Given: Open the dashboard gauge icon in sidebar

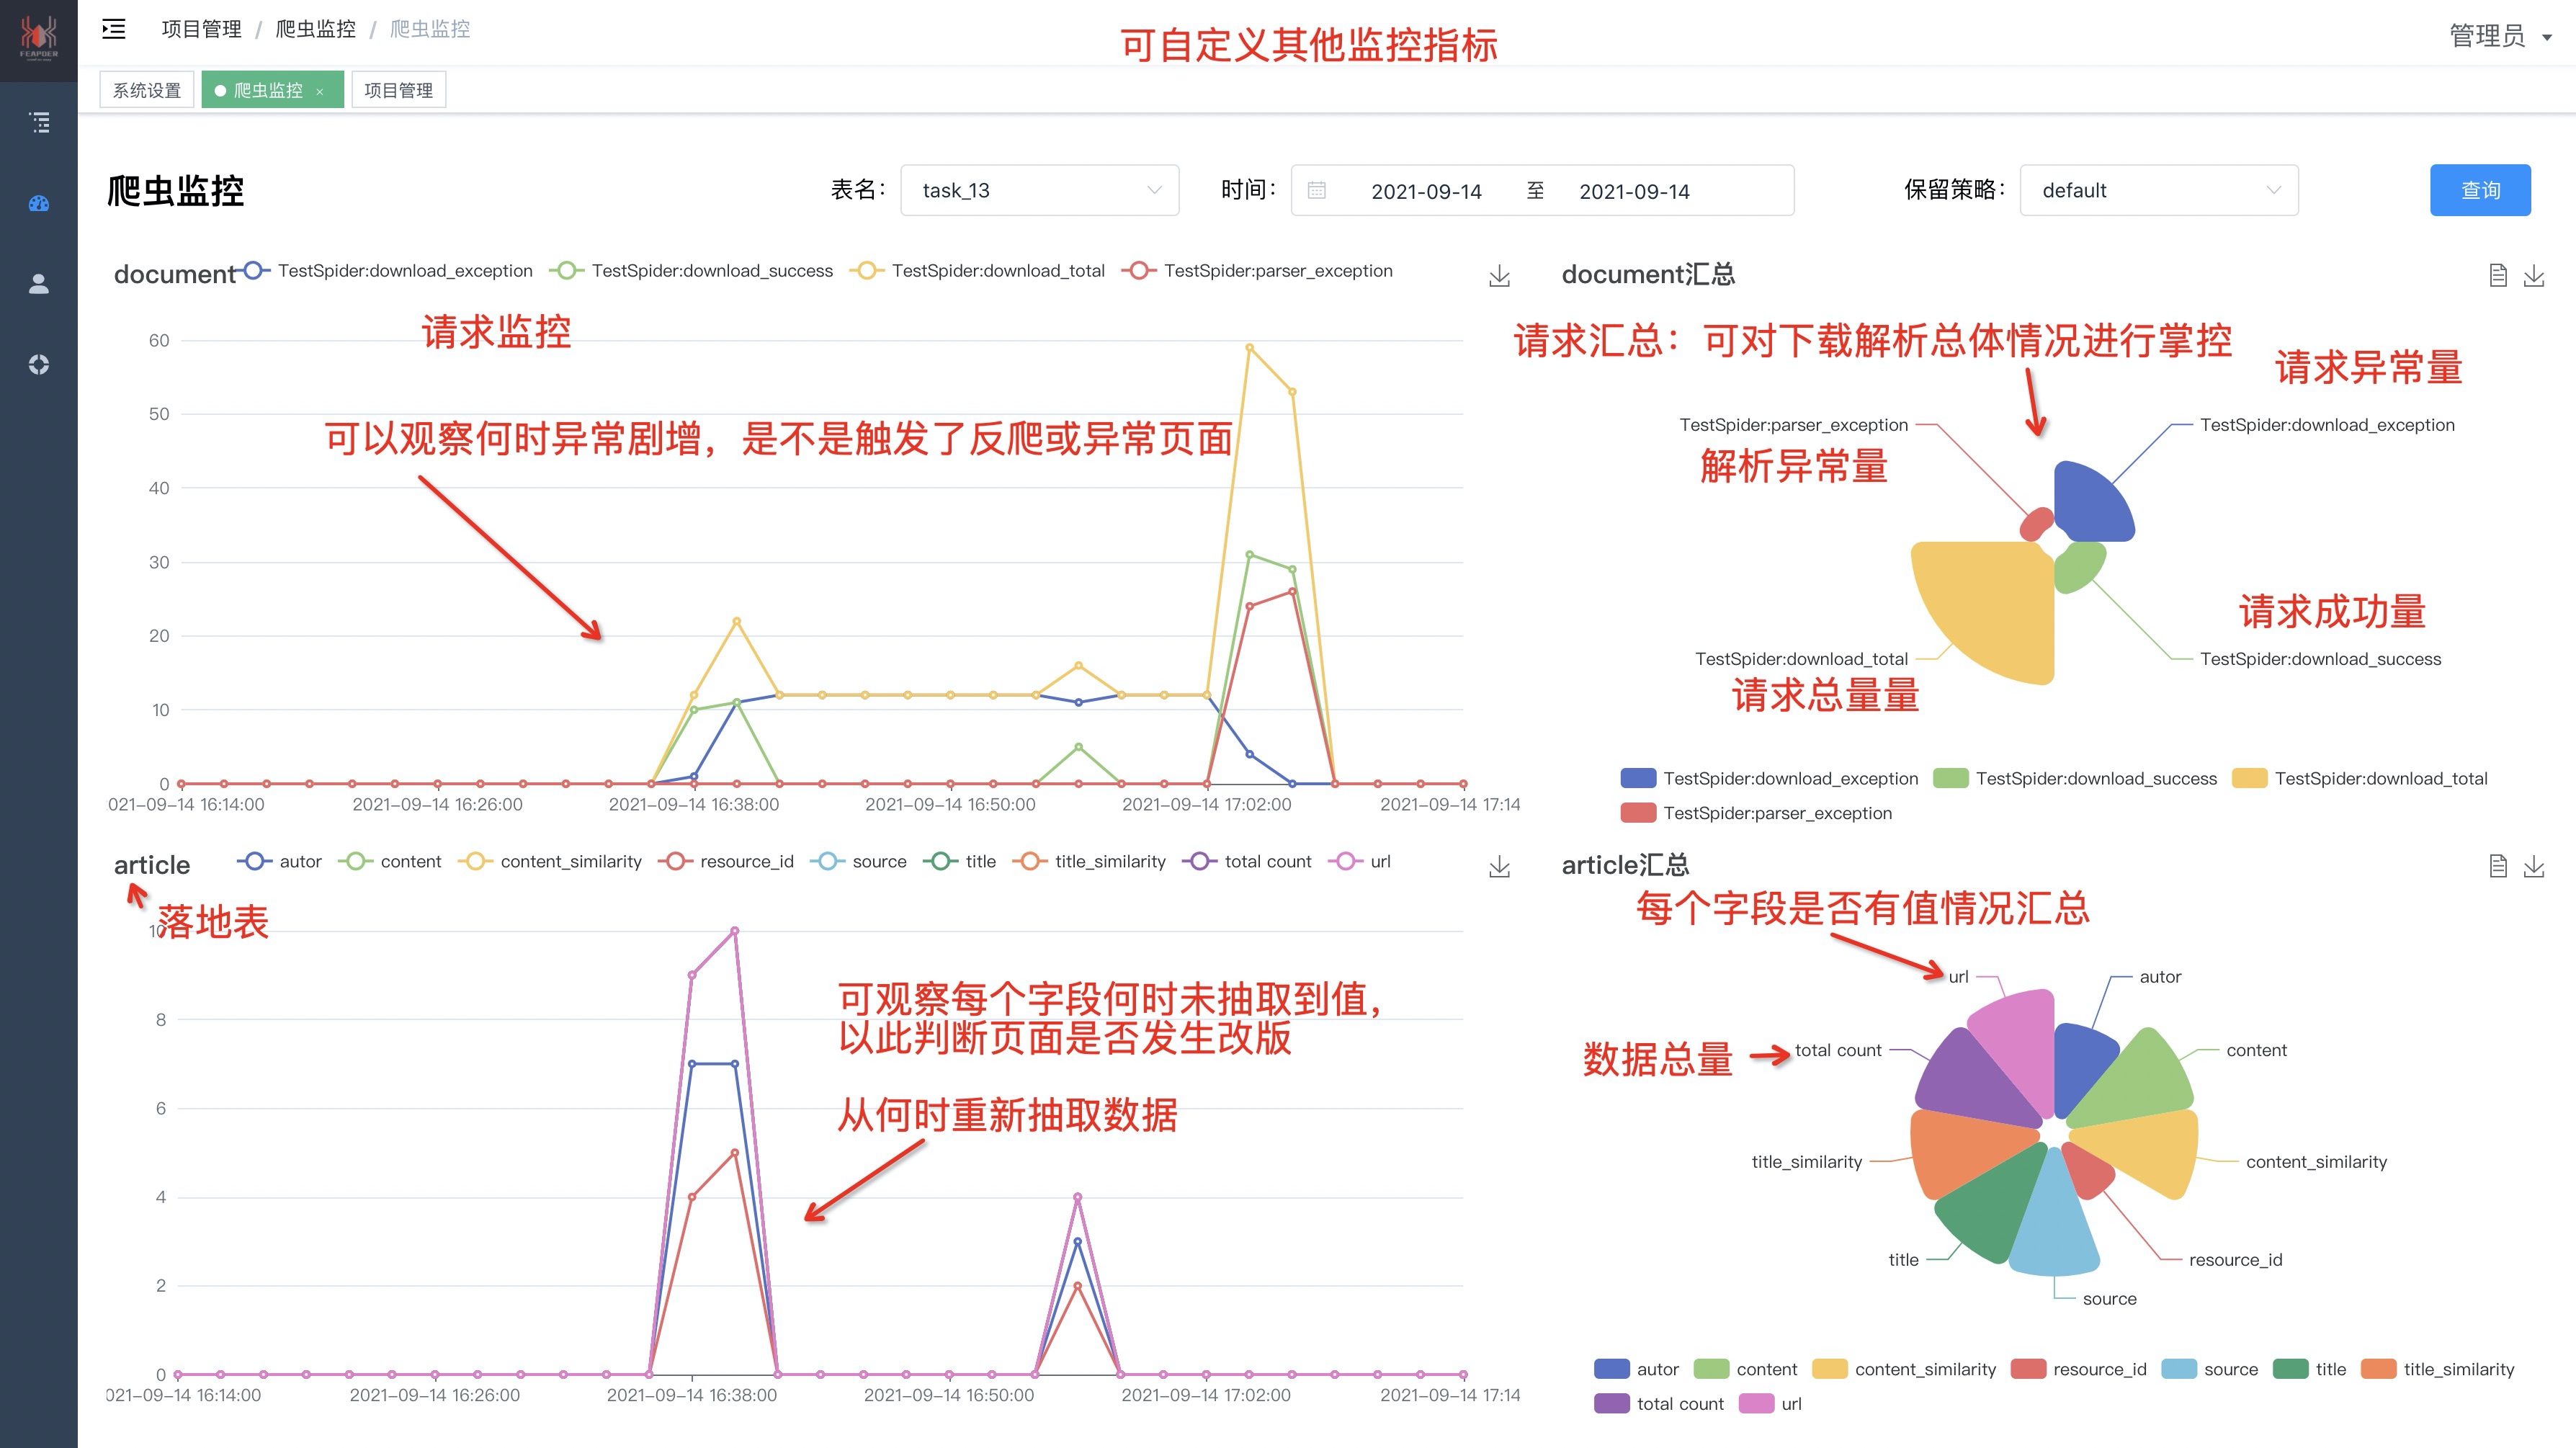Looking at the screenshot, I should tap(40, 203).
